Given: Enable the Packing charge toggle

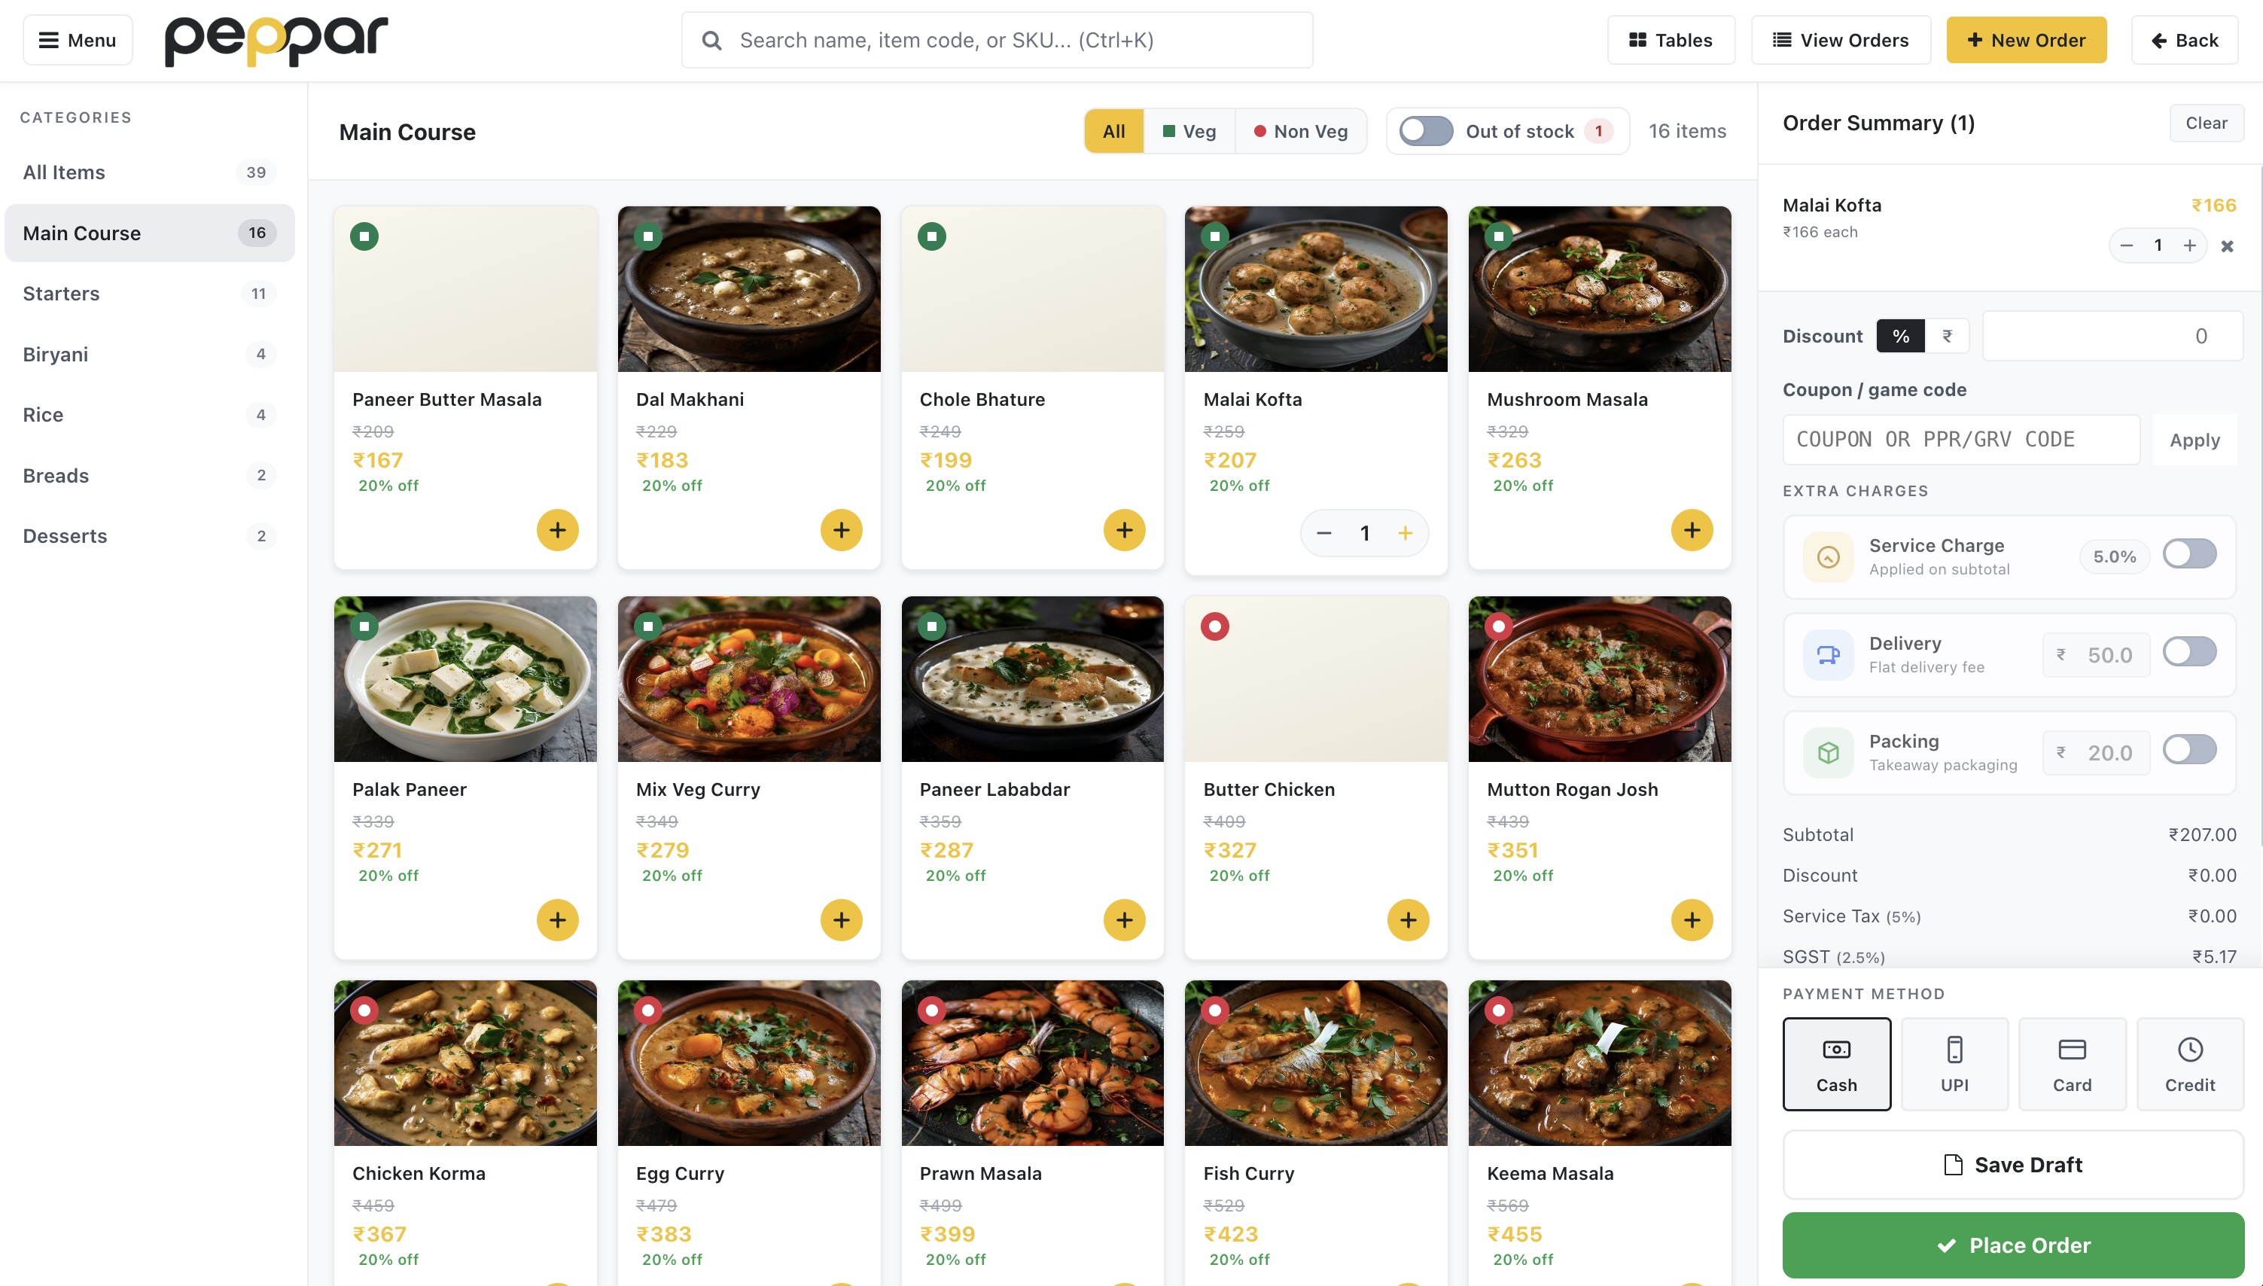Looking at the screenshot, I should (2188, 750).
